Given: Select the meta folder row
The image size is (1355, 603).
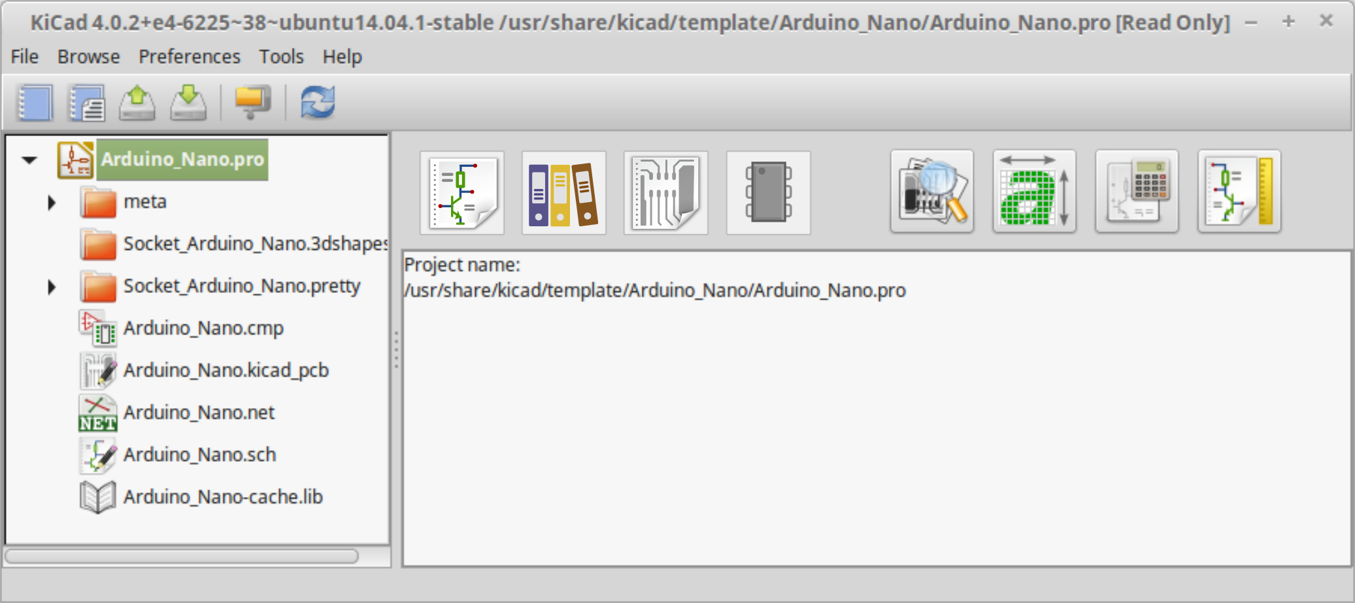Looking at the screenshot, I should [x=145, y=201].
